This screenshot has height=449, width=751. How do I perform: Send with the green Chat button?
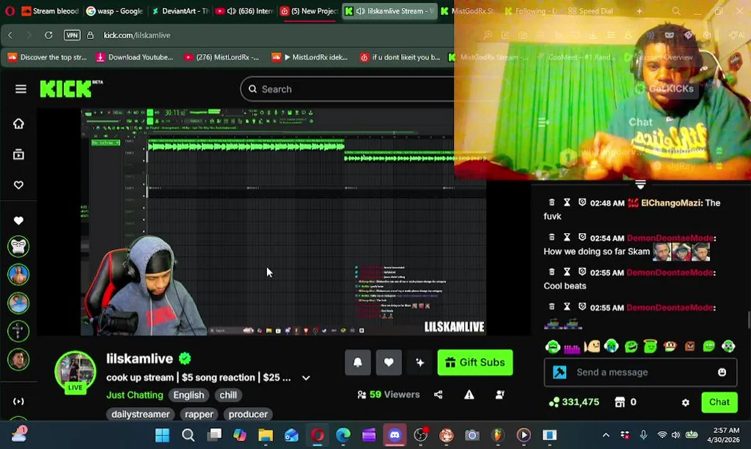pos(719,402)
